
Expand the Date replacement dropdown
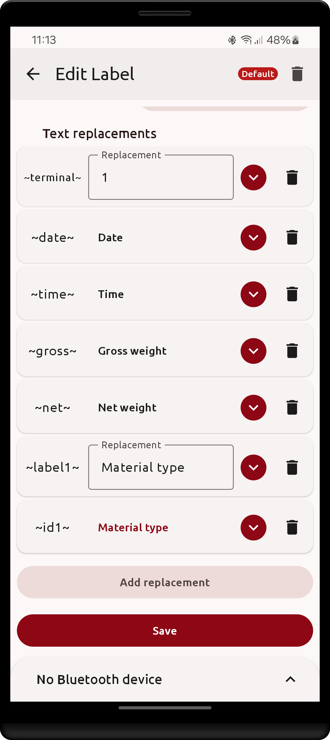click(x=253, y=238)
